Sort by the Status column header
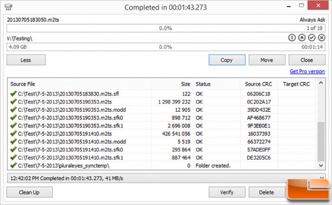 (217, 84)
